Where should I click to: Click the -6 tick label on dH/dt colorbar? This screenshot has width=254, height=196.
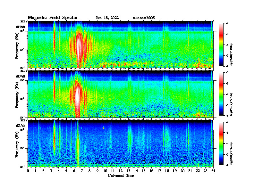point(227,66)
